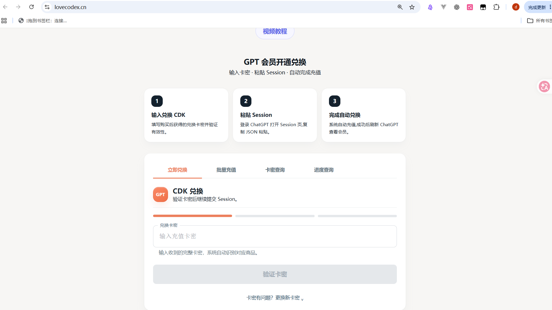
Task: Click the second gray progress step bar
Action: click(275, 216)
